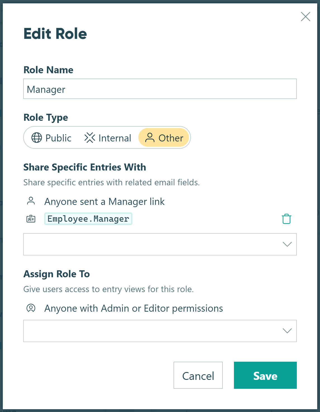Save the Manager role changes
The image size is (320, 412).
click(x=265, y=375)
